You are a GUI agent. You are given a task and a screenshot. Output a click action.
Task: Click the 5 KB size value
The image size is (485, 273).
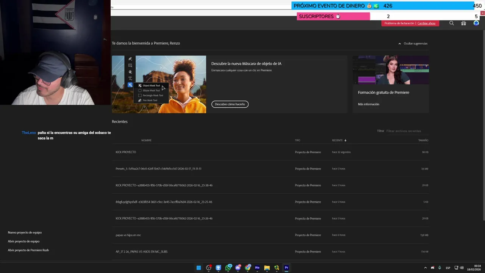(x=426, y=202)
